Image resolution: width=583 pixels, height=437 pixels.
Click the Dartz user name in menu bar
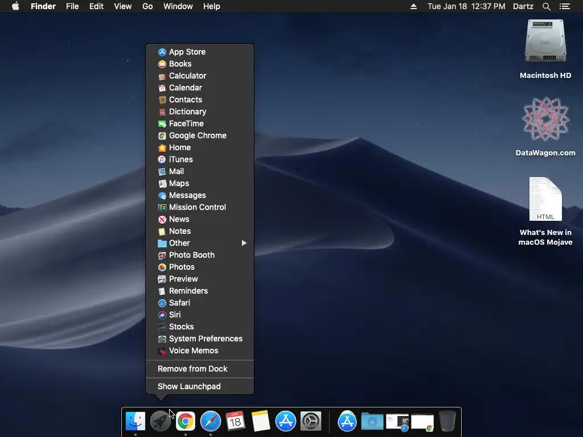[x=523, y=6]
